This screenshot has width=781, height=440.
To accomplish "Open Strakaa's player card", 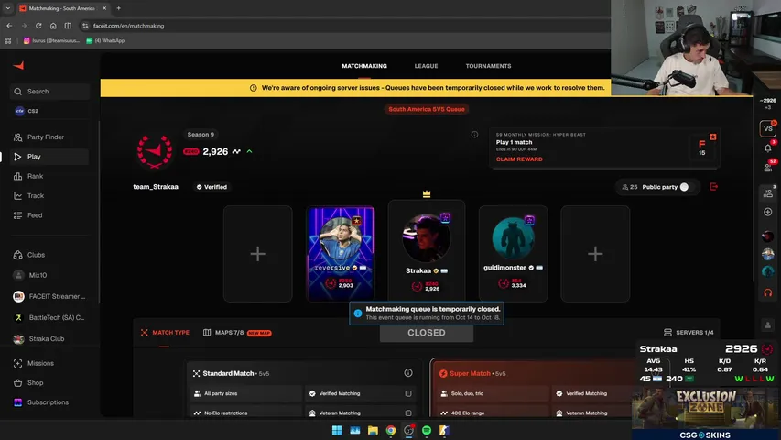I will coord(427,250).
